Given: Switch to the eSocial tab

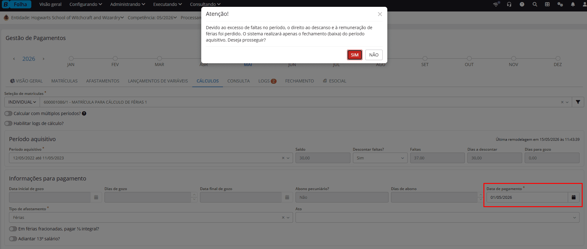Looking at the screenshot, I should coord(334,81).
